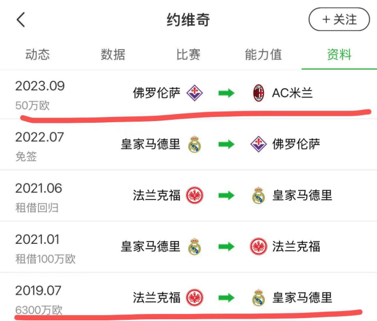The width and height of the screenshot is (377, 321).
Task: Click Real Madrid crest in 2022.07 row
Action: (x=195, y=144)
